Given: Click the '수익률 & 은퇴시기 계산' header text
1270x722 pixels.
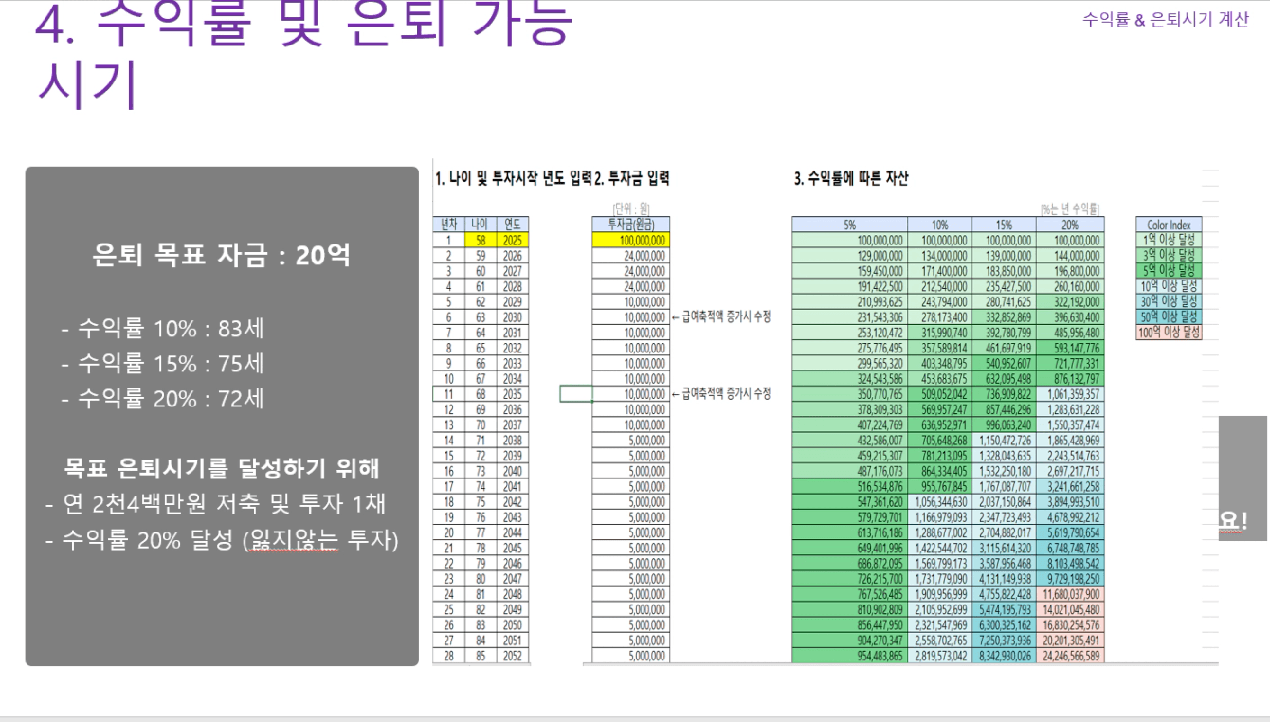Looking at the screenshot, I should pos(1165,21).
